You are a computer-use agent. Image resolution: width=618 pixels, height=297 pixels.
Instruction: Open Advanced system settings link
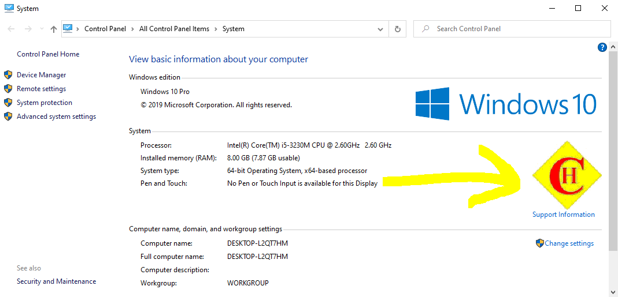coord(56,116)
